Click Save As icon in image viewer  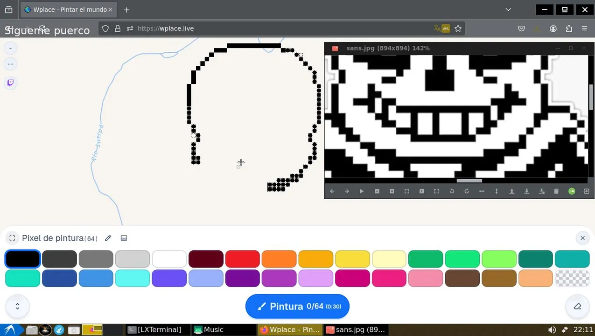coord(542,191)
